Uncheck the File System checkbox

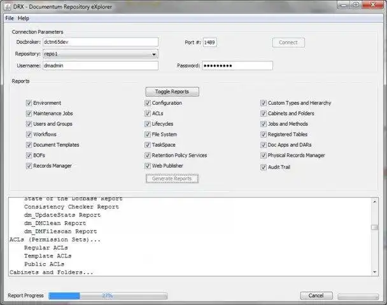[148, 134]
